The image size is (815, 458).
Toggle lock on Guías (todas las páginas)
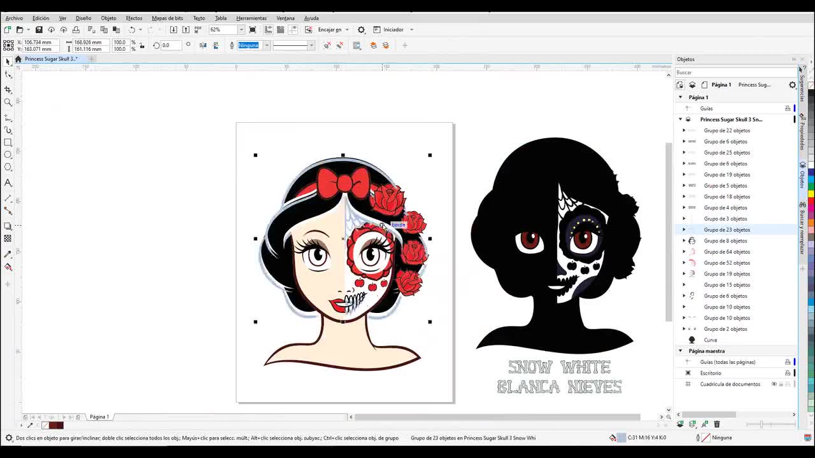(788, 362)
